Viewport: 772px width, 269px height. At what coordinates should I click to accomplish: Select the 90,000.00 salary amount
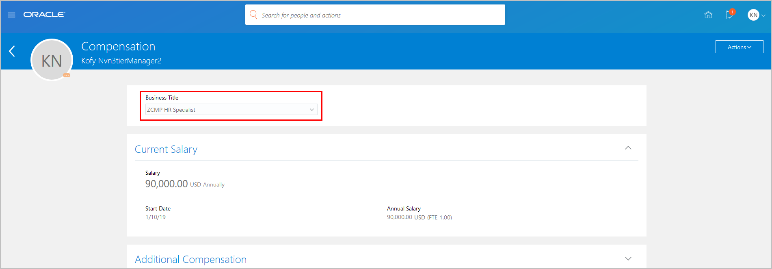(167, 184)
